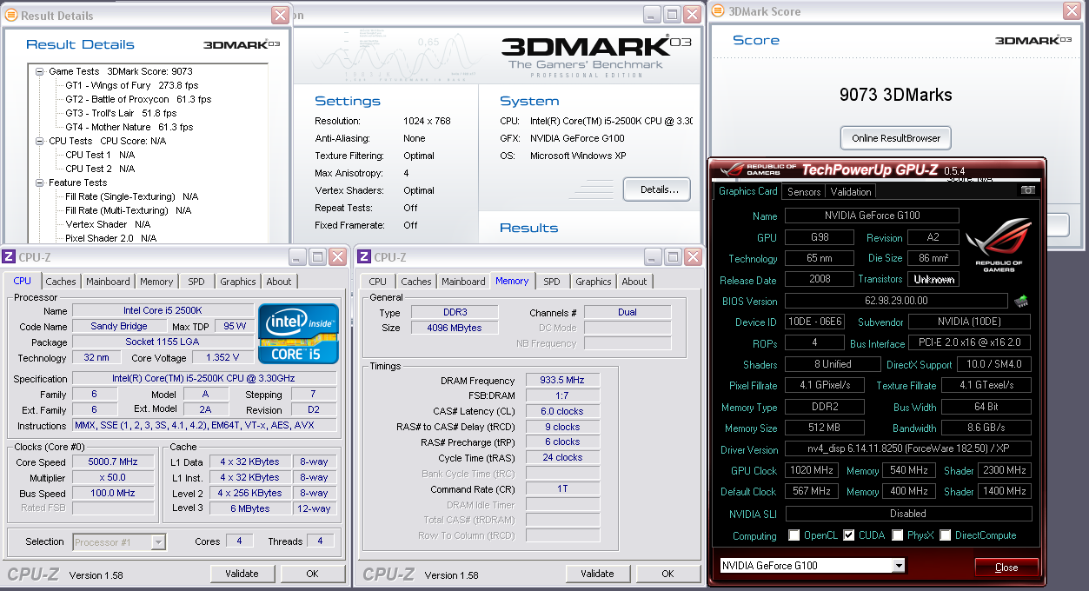
Task: Select GT4 - Mother Nature result row
Action: pos(129,127)
